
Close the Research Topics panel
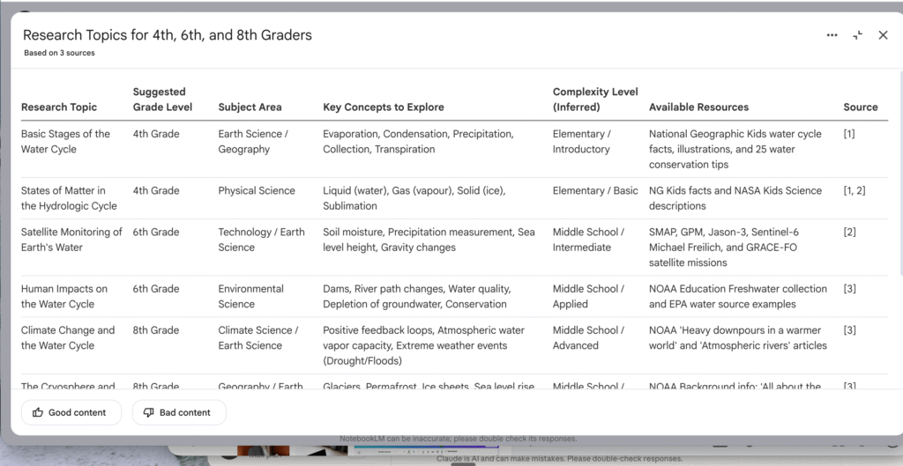point(883,35)
